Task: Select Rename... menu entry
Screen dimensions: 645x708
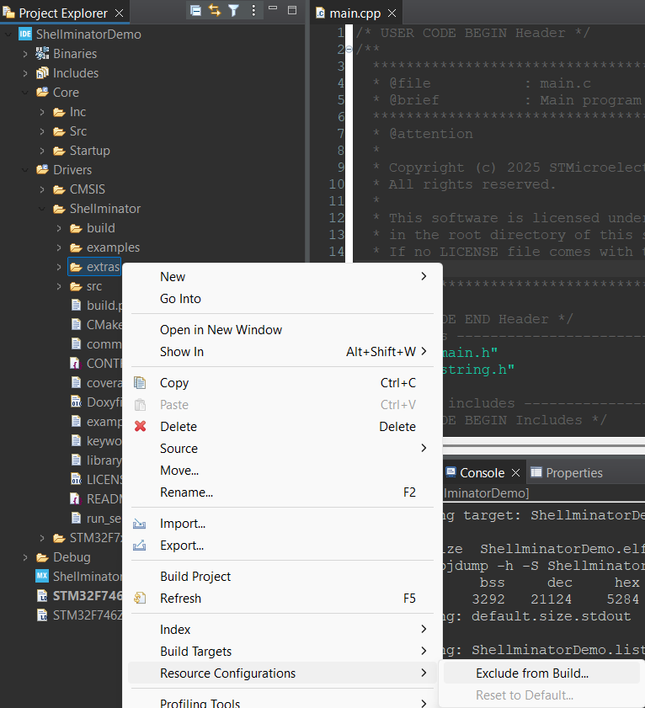Action: click(x=282, y=492)
